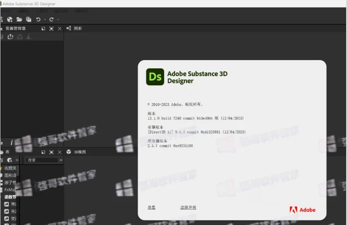Open the 编辑(E) menu
The height and width of the screenshot is (225, 347).
point(23,11)
